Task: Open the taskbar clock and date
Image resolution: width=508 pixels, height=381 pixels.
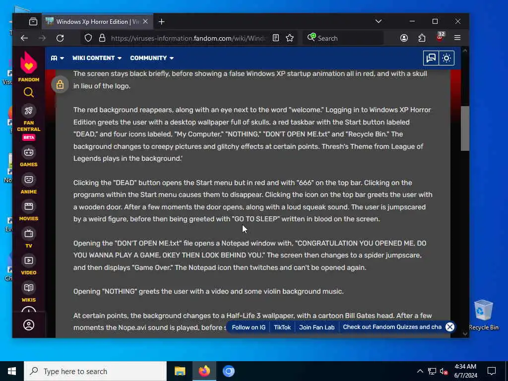Action: click(465, 371)
